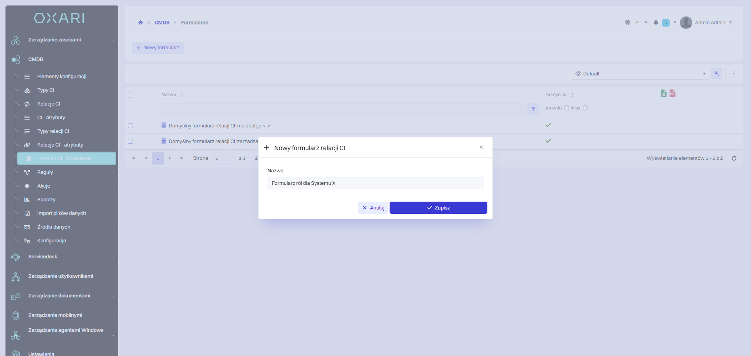Click the filter funnel icon for Nazwa
The image size is (751, 356).
pyautogui.click(x=533, y=109)
